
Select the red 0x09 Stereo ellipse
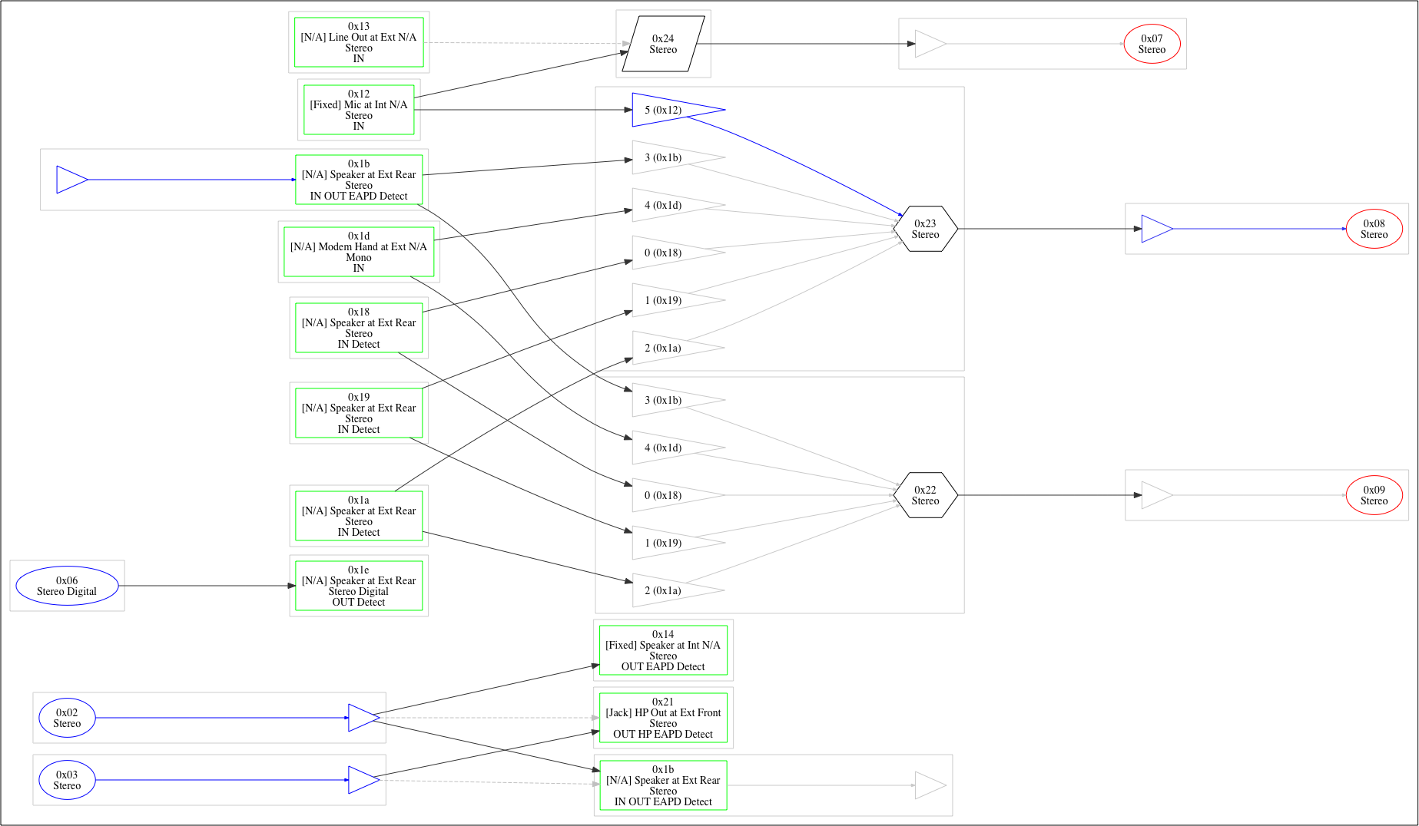[x=1374, y=495]
